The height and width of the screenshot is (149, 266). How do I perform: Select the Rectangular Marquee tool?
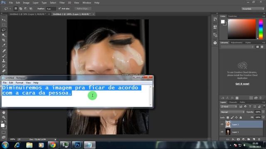[4, 25]
